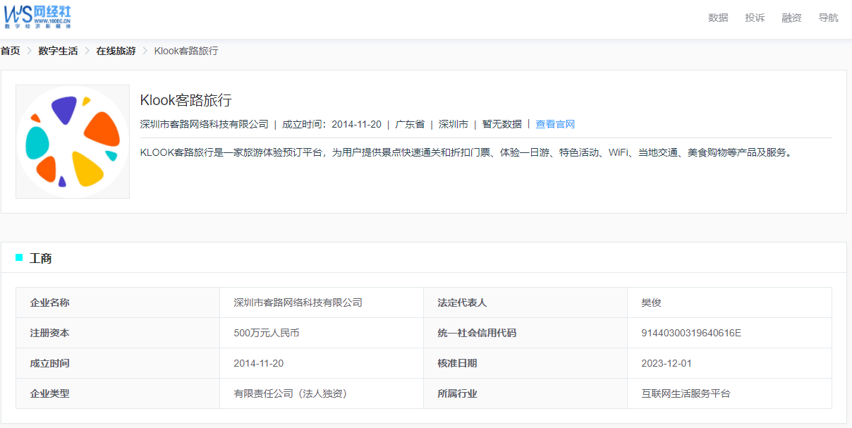Click the industry value 互联网生活服务平台
The image size is (852, 428).
[686, 393]
